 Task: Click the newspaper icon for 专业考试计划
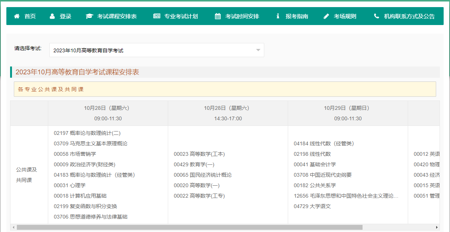157,16
